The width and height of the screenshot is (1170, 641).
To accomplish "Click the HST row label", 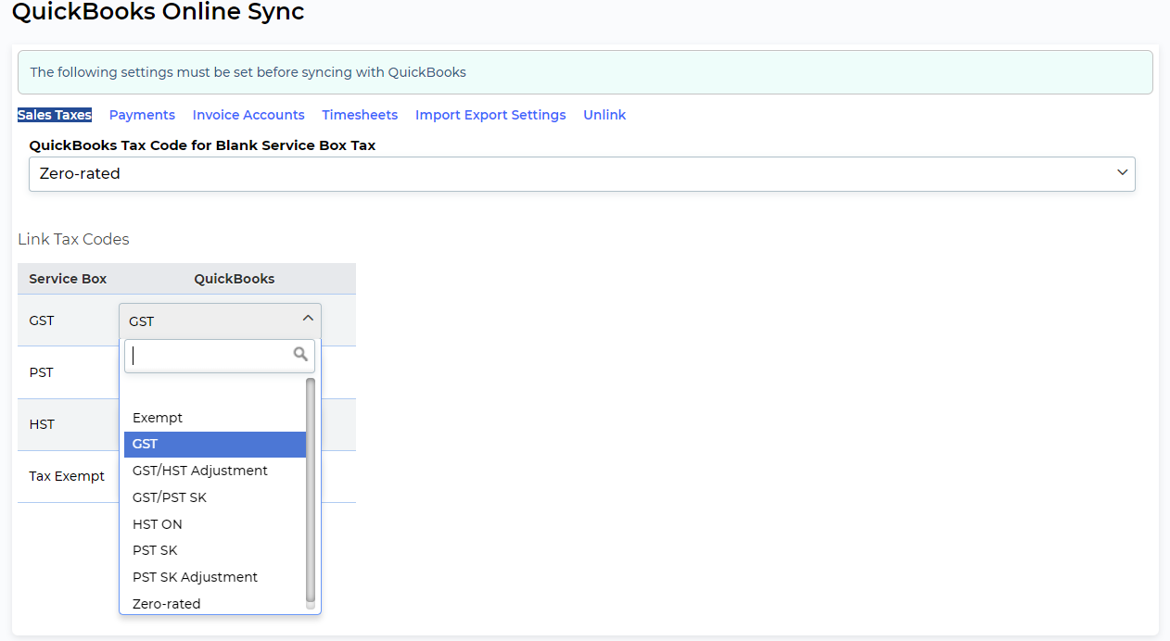I will pos(42,424).
